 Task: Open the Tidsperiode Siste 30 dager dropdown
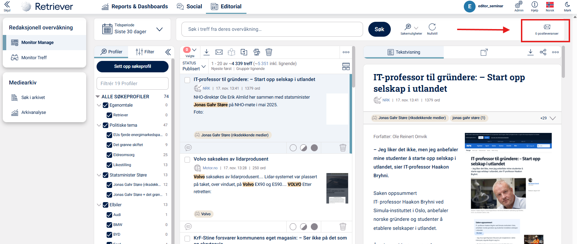coord(132,29)
